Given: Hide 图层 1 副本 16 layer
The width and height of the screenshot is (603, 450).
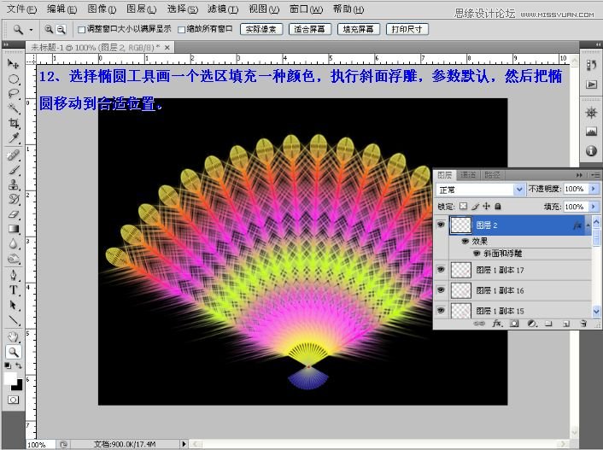Looking at the screenshot, I should click(441, 289).
